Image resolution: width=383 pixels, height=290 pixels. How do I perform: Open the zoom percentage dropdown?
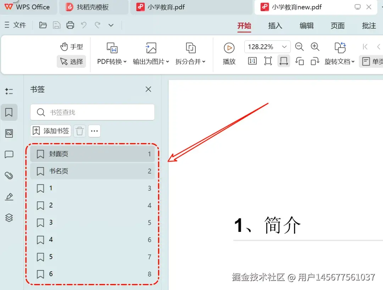coord(284,46)
